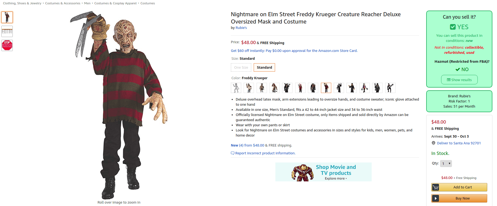This screenshot has width=497, height=206.
Task: Click the cart icon on Add to Cart
Action: pyautogui.click(x=435, y=187)
